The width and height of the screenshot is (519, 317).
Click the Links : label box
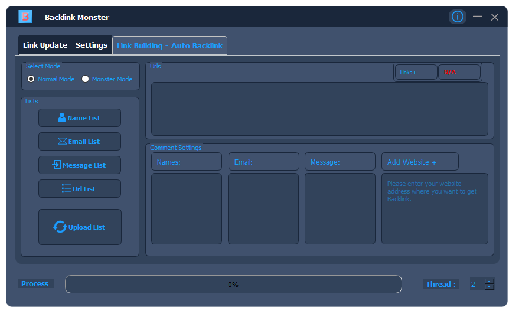pyautogui.click(x=416, y=72)
